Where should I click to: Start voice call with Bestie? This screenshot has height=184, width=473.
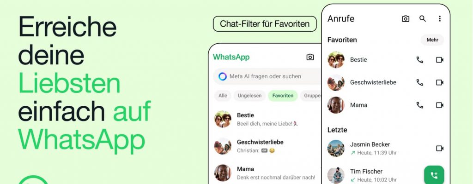(x=419, y=60)
